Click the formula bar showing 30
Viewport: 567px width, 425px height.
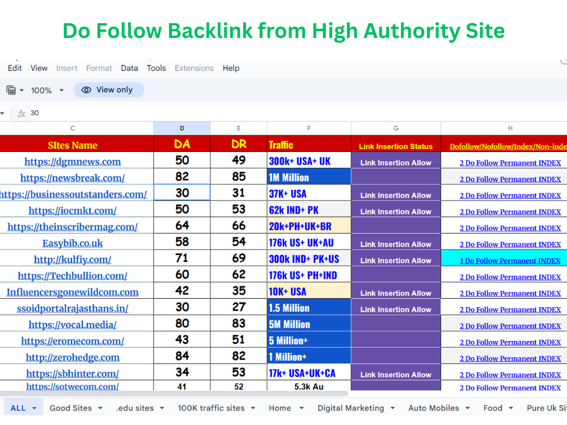[297, 113]
